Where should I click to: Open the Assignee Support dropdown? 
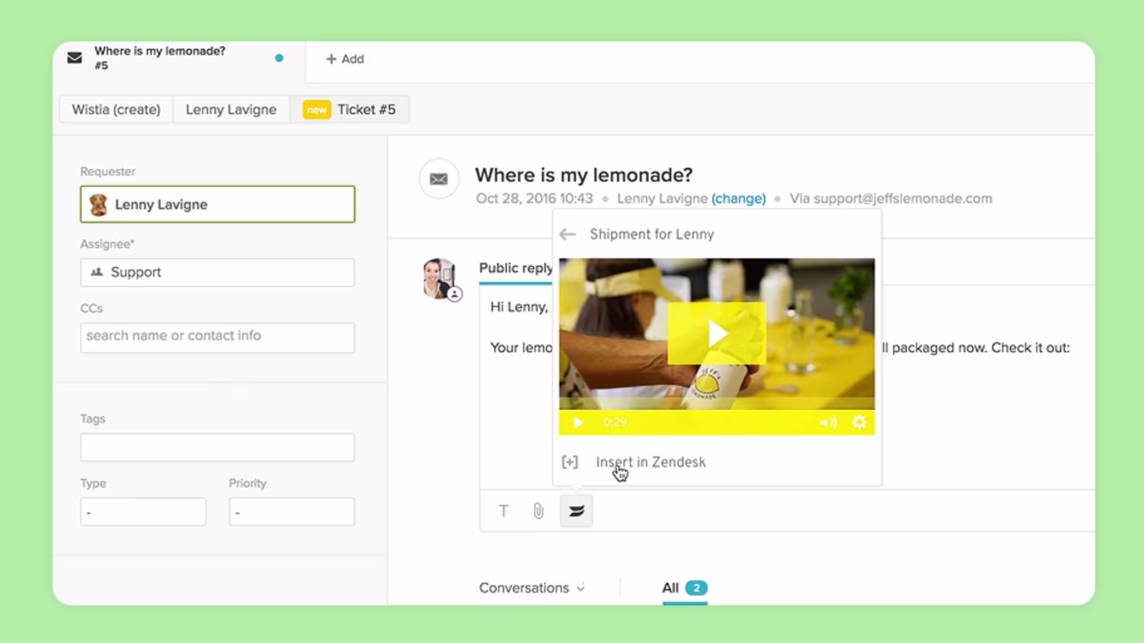[x=217, y=272]
